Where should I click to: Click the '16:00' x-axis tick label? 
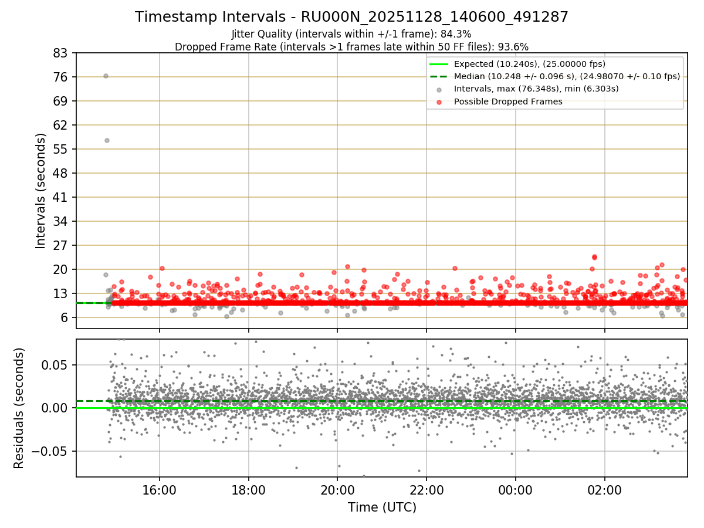pos(160,490)
